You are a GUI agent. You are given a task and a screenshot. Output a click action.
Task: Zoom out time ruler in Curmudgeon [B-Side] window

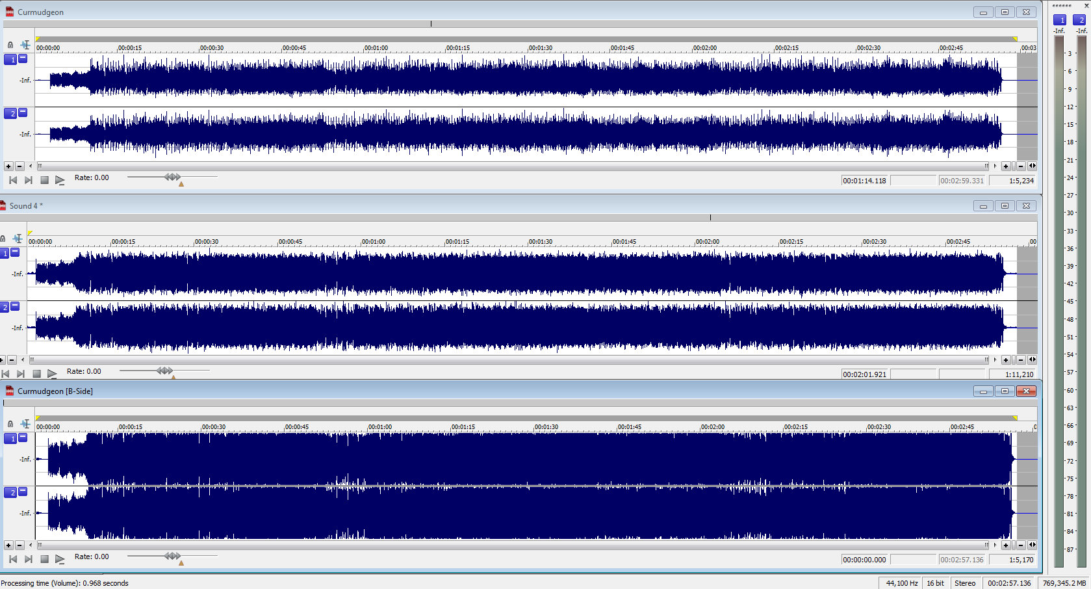[1021, 545]
